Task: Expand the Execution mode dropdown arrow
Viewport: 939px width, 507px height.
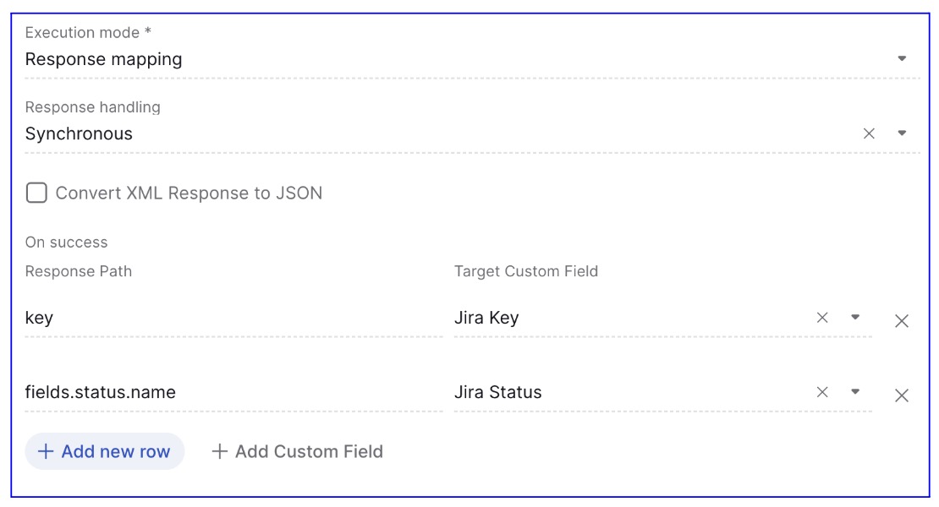Action: [902, 59]
